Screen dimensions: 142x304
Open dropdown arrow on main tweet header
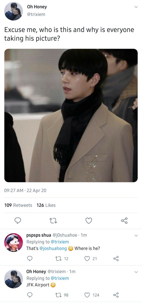click(x=136, y=7)
